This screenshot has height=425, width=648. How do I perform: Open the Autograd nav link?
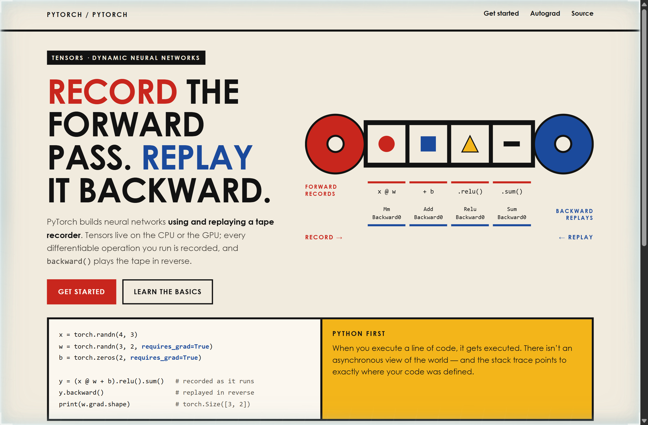click(x=545, y=13)
